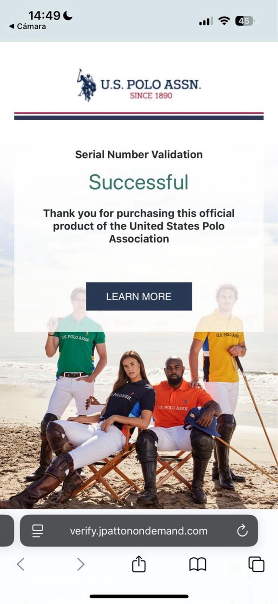
Task: Open the page settings icon in address bar
Action: pyautogui.click(x=38, y=530)
